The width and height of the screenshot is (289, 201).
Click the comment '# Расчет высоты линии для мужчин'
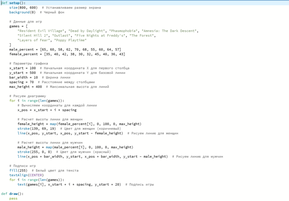(50, 143)
